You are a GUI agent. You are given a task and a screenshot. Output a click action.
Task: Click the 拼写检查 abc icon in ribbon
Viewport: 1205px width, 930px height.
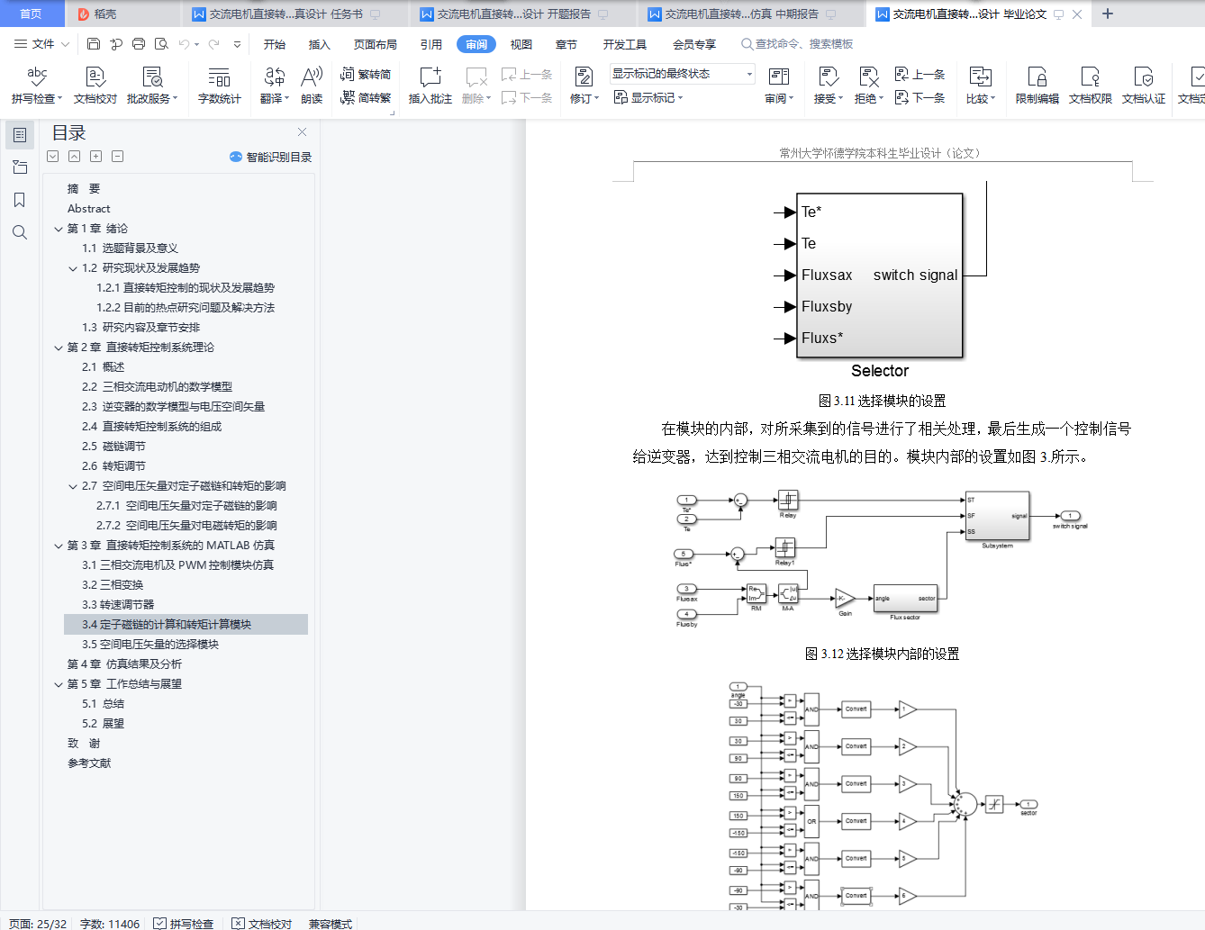37,77
